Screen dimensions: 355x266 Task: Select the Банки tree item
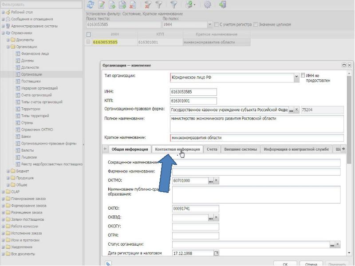[x=26, y=137]
